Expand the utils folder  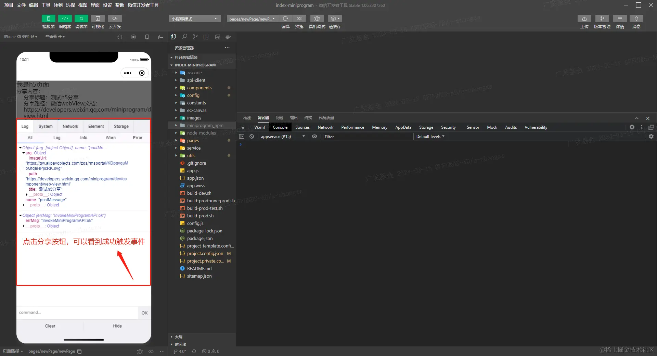(x=191, y=156)
